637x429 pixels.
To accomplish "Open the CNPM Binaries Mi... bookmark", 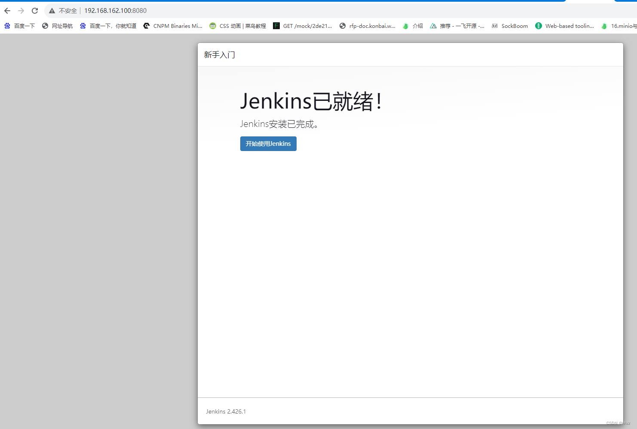I will tap(173, 26).
